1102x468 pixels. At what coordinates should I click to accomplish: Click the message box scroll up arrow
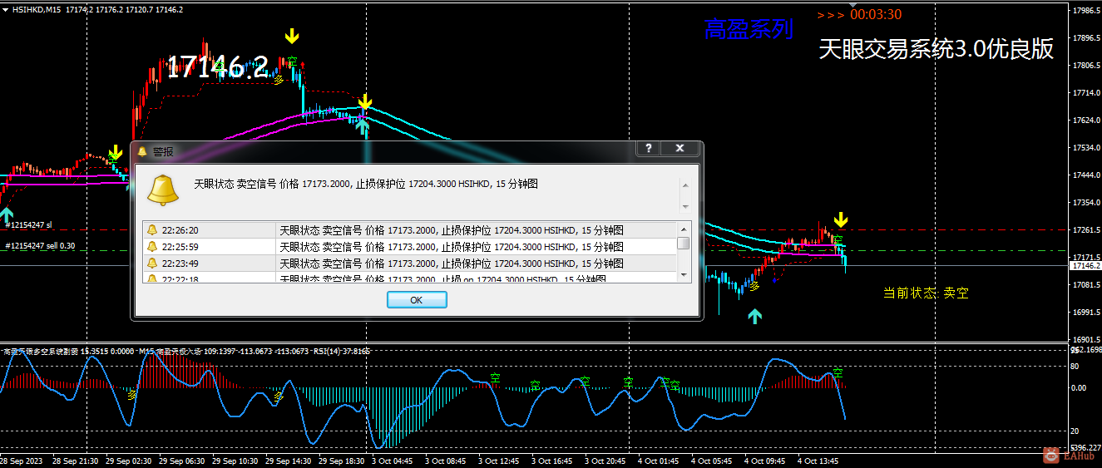click(685, 185)
